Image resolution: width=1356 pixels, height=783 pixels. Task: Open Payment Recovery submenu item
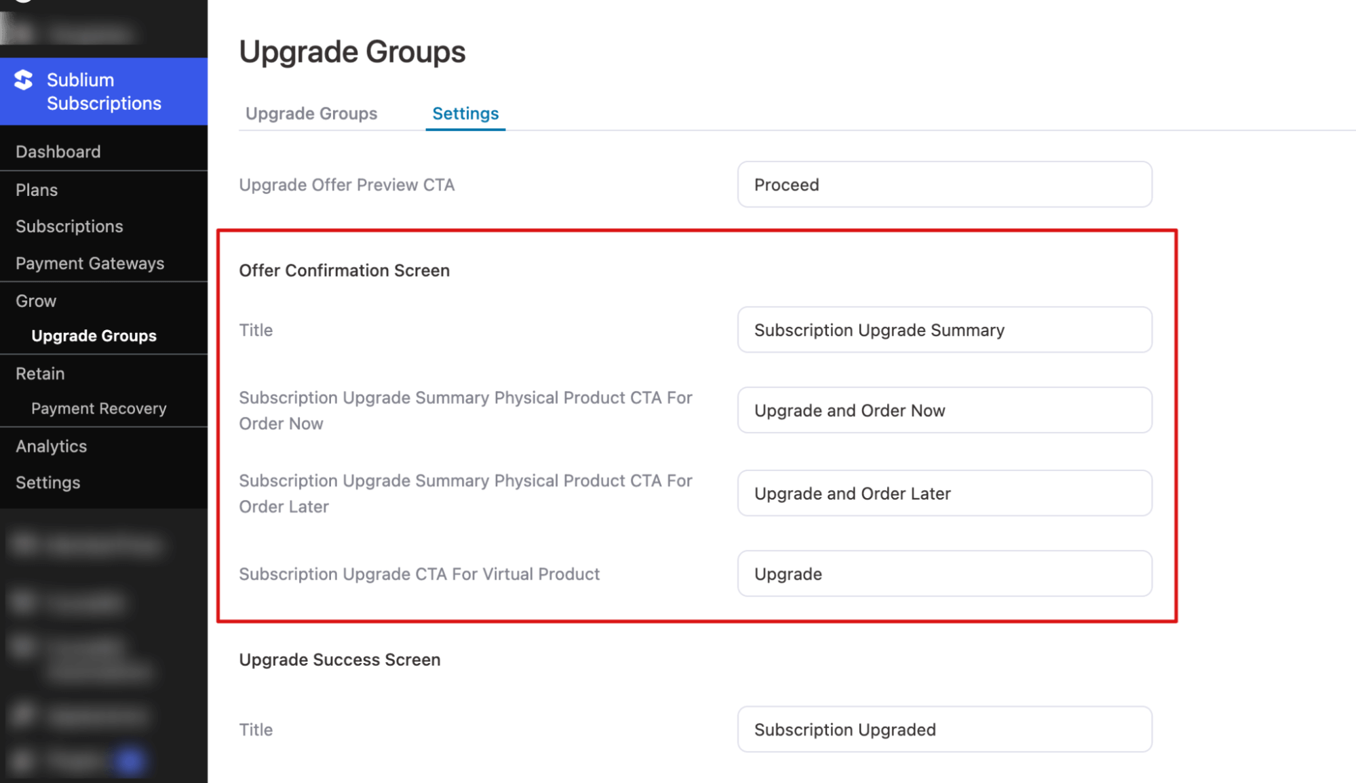coord(98,408)
